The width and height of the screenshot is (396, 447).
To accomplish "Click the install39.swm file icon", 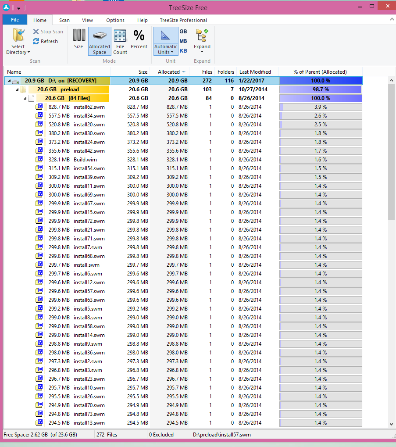I will point(39,177).
